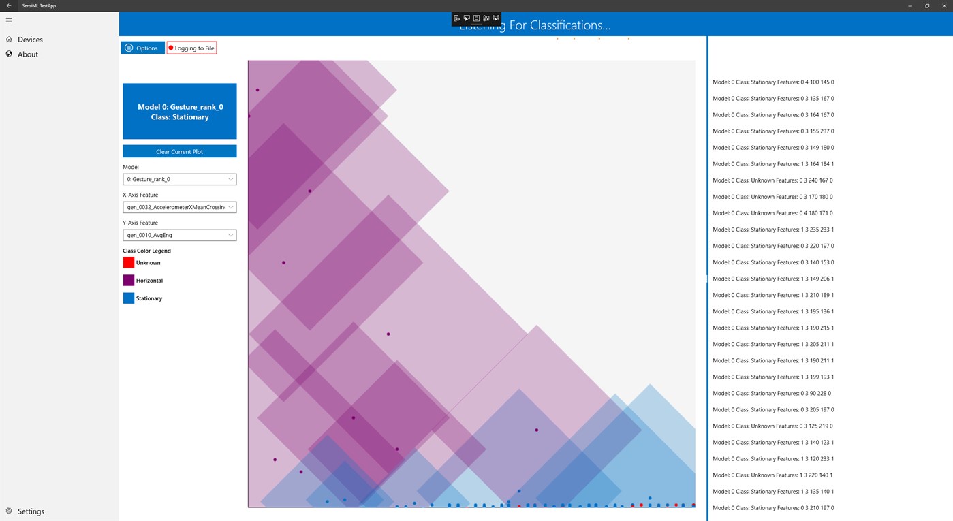This screenshot has height=521, width=953.
Task: Open Live Visual Tree from debug toolbar
Action: (457, 18)
